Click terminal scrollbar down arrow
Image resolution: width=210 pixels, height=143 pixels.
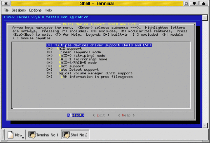pyautogui.click(x=205, y=125)
